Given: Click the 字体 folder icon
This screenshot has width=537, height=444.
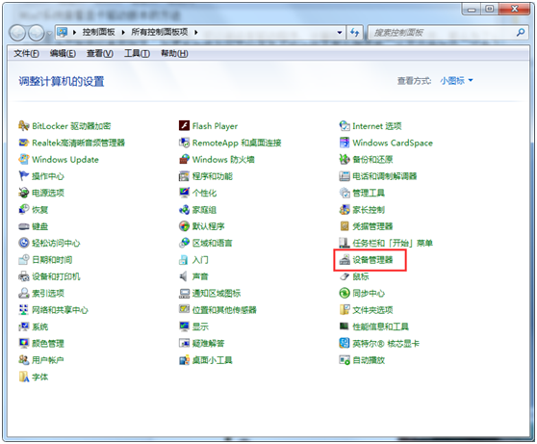Looking at the screenshot, I should (23, 377).
